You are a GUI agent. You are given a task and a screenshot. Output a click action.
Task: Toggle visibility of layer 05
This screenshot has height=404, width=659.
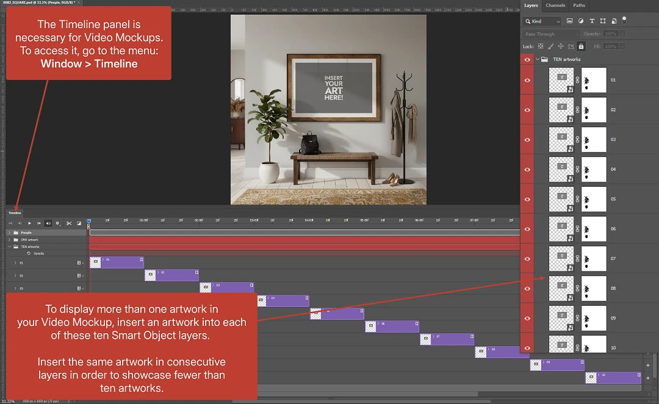(528, 199)
